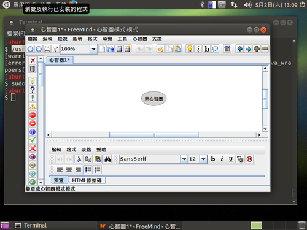Toggle italic in note editor
This screenshot has width=307, height=230.
coord(222,159)
